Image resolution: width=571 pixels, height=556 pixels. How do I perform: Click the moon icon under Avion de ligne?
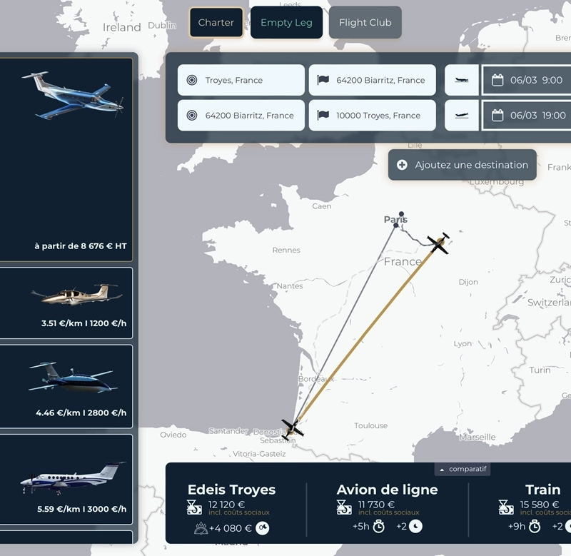coord(415,526)
